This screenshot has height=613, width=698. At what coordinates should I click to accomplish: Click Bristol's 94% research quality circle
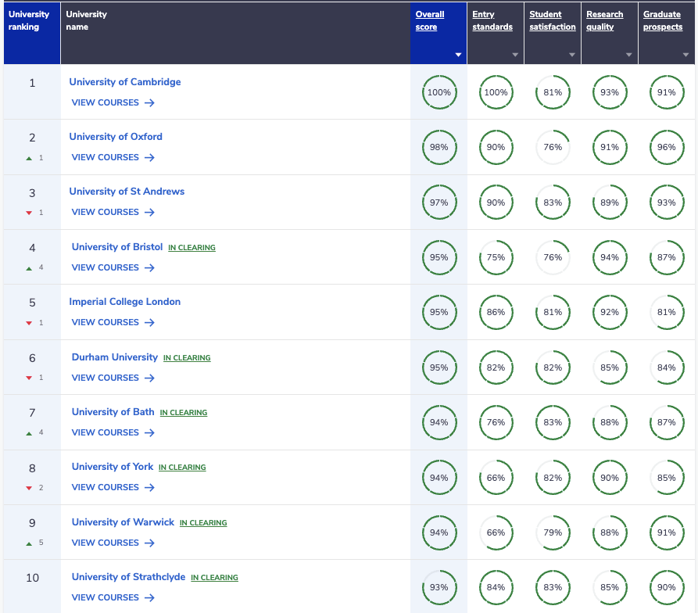click(610, 257)
